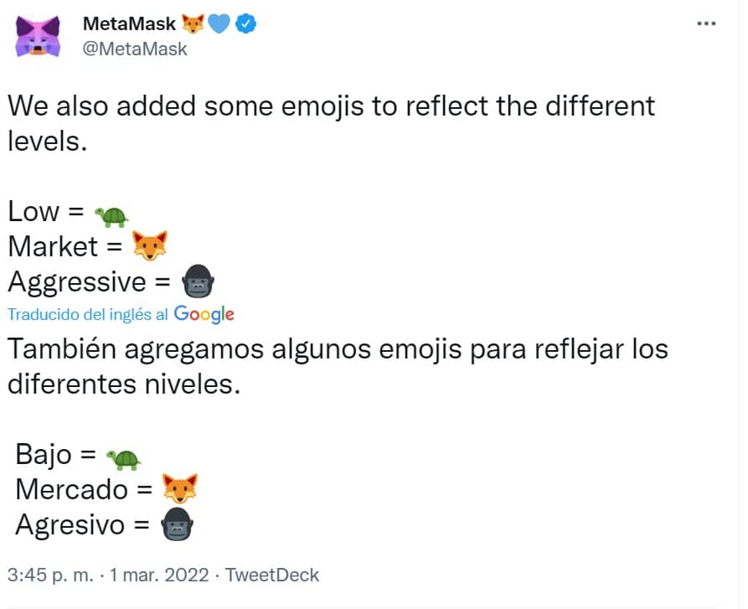Click the gorilla emoji next to Agresivo

177,524
